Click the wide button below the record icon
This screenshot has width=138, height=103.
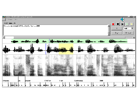pyautogui.click(x=117, y=28)
